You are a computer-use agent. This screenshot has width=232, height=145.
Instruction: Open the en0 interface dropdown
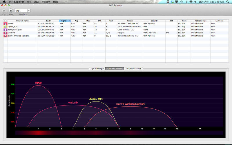(x=29, y=11)
